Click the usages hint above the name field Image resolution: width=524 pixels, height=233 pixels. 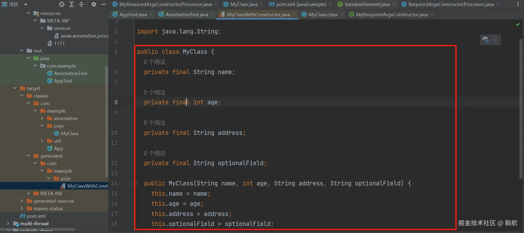[155, 62]
